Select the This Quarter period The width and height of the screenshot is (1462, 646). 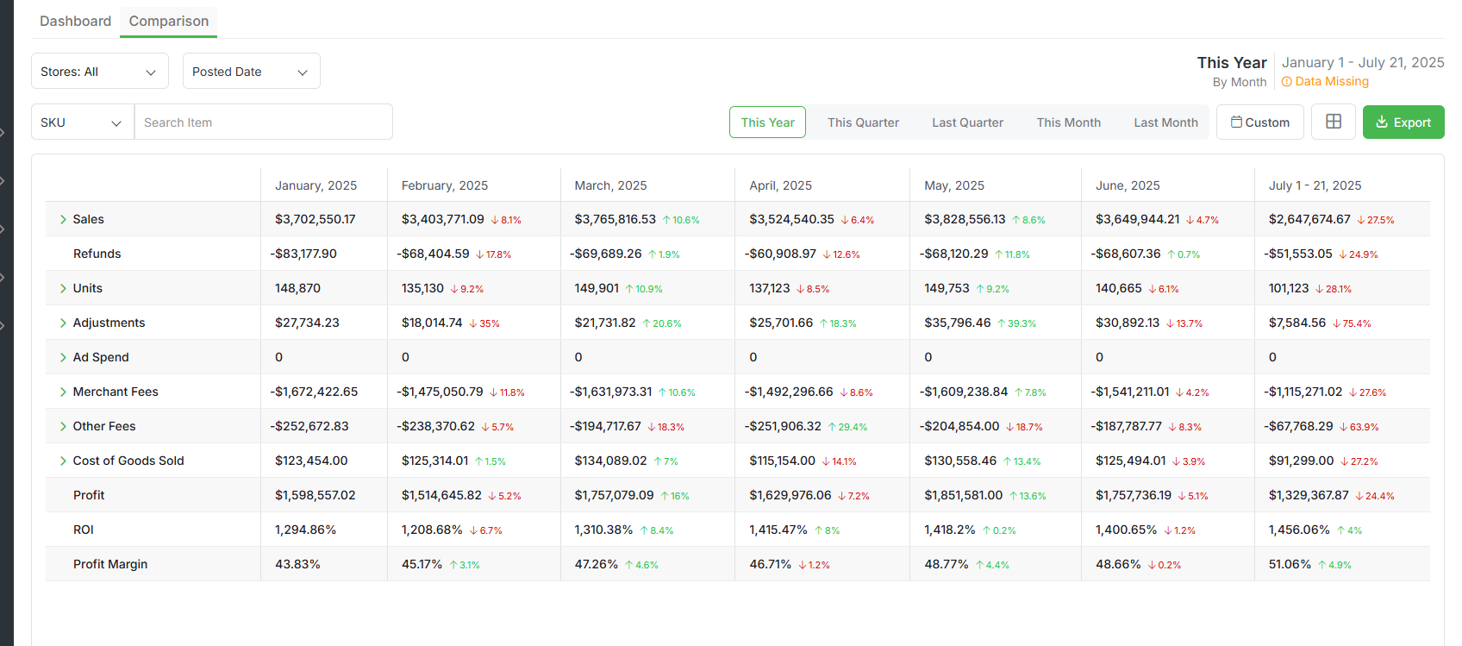[x=863, y=122]
